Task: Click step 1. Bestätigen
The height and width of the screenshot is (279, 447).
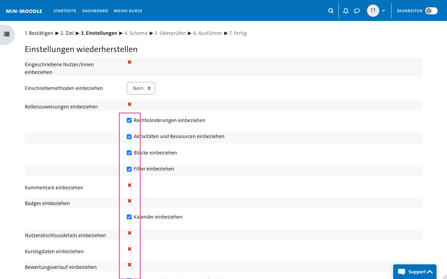Action: [39, 33]
